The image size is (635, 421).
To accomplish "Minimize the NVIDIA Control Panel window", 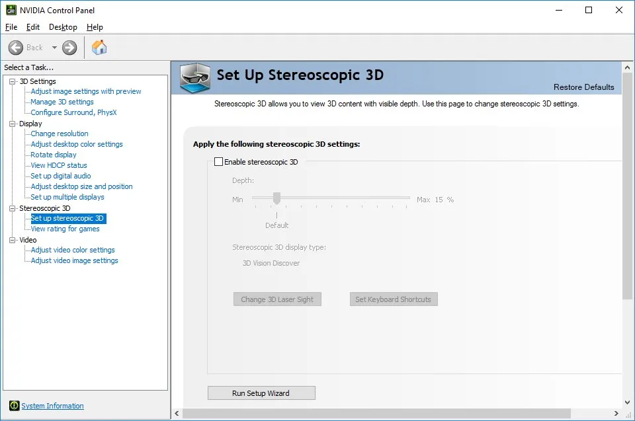I will (x=559, y=10).
